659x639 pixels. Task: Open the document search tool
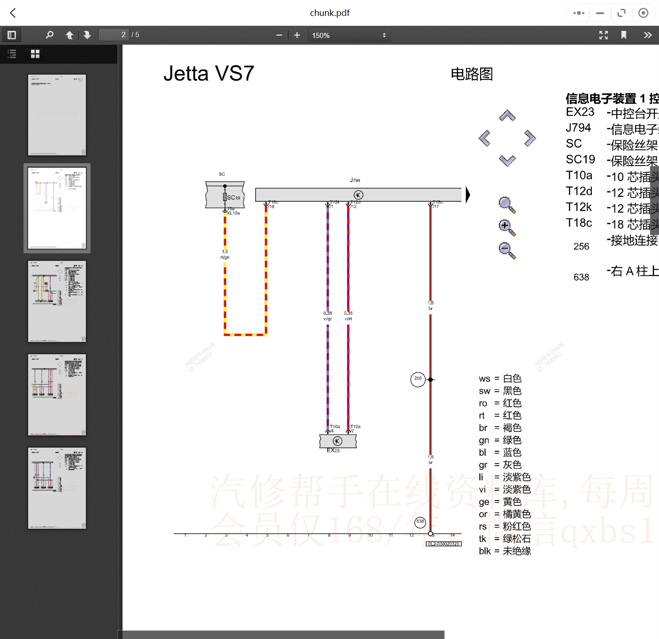click(x=49, y=35)
